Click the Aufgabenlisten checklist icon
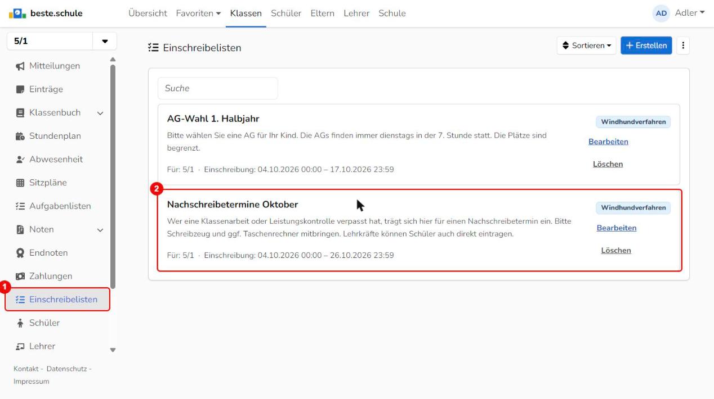Image resolution: width=714 pixels, height=399 pixels. click(x=20, y=206)
